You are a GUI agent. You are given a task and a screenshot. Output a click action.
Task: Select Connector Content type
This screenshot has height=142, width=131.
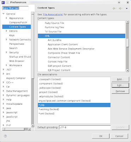click(x=59, y=57)
